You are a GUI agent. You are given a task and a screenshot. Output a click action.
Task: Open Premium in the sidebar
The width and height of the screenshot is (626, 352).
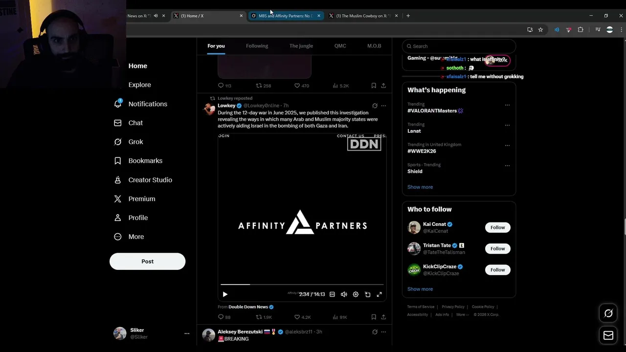(x=134, y=198)
